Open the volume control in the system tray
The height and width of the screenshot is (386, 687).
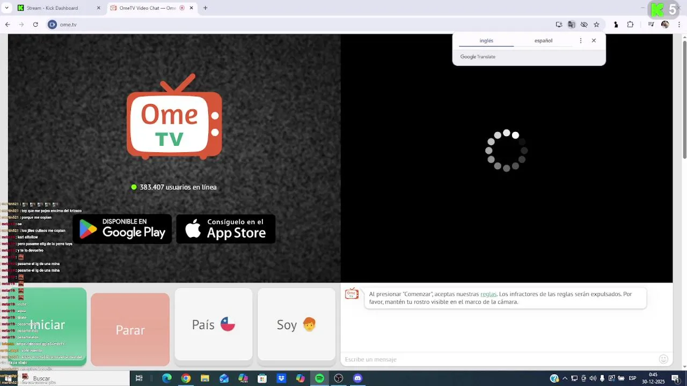point(593,378)
